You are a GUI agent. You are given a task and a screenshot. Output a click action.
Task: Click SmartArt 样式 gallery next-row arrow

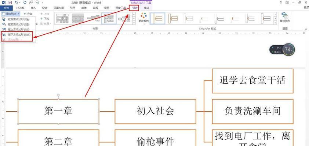click(275, 19)
